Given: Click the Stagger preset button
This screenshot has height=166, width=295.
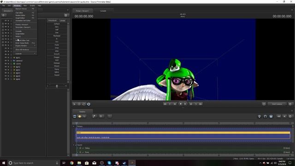Looking at the screenshot, I should pyautogui.click(x=57, y=57).
